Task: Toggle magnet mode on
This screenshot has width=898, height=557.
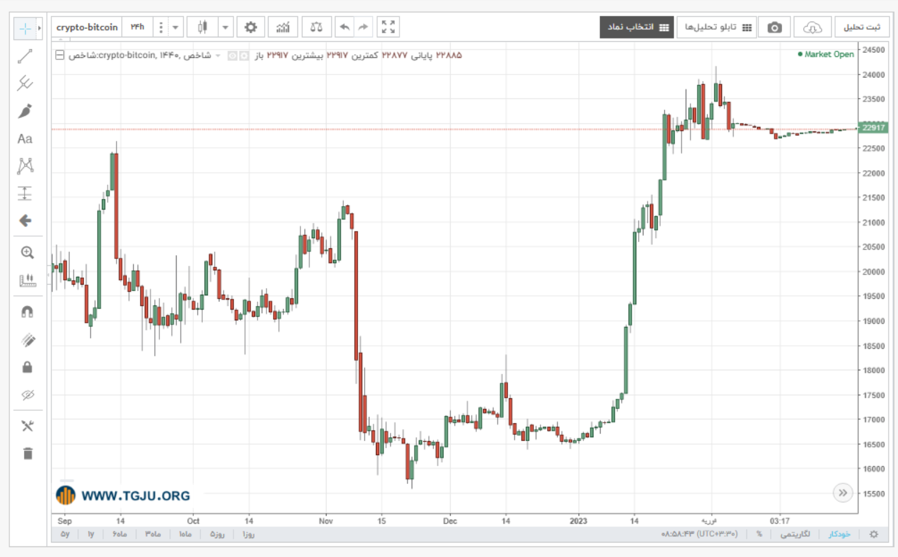Action: tap(27, 311)
